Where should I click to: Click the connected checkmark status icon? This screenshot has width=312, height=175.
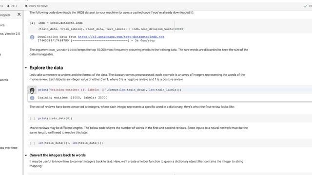[306, 6]
